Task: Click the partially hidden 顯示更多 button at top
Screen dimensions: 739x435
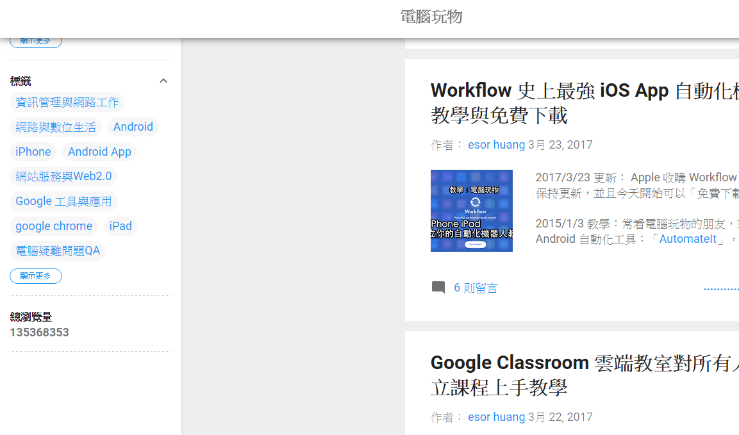Action: click(x=36, y=42)
